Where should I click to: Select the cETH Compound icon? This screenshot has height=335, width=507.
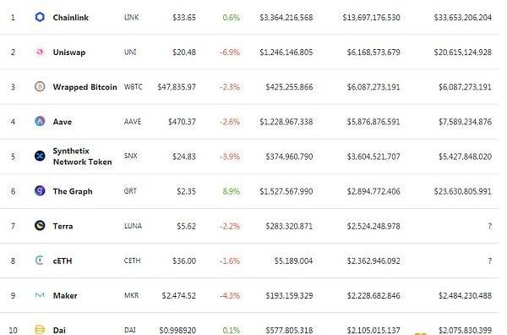(x=40, y=261)
